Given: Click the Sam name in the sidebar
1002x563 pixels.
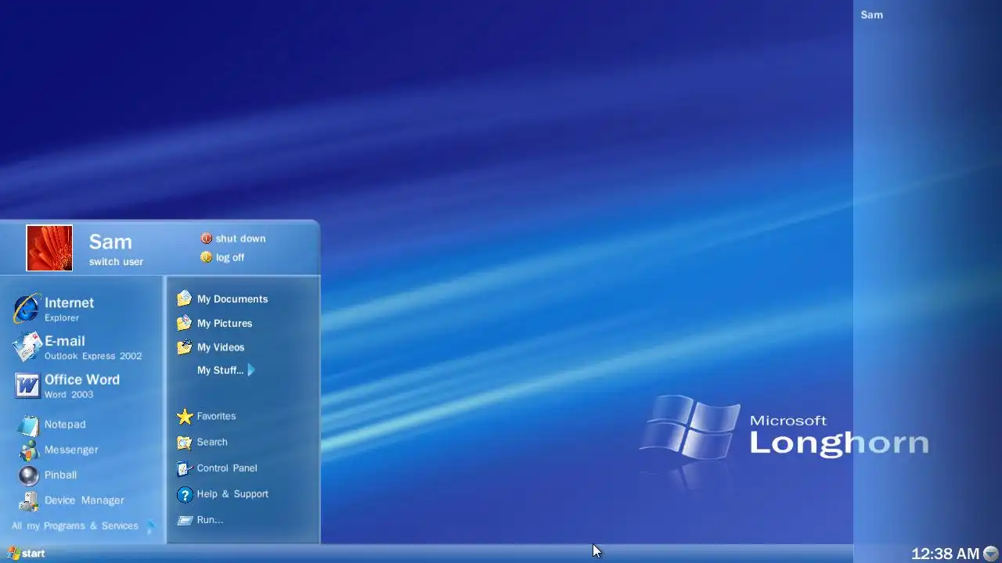Looking at the screenshot, I should [872, 15].
